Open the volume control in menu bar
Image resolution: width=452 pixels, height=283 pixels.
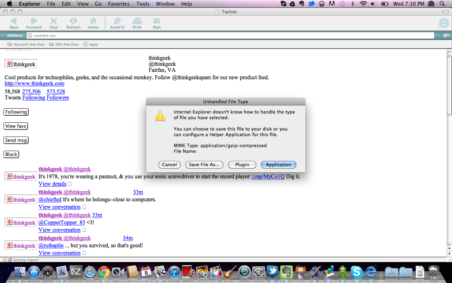[x=373, y=4]
